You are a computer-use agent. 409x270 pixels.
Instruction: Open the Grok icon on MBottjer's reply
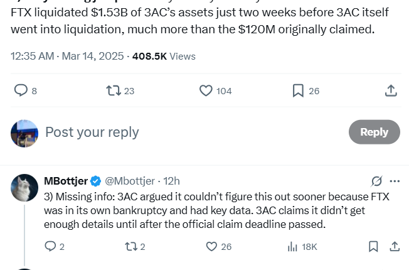point(376,181)
